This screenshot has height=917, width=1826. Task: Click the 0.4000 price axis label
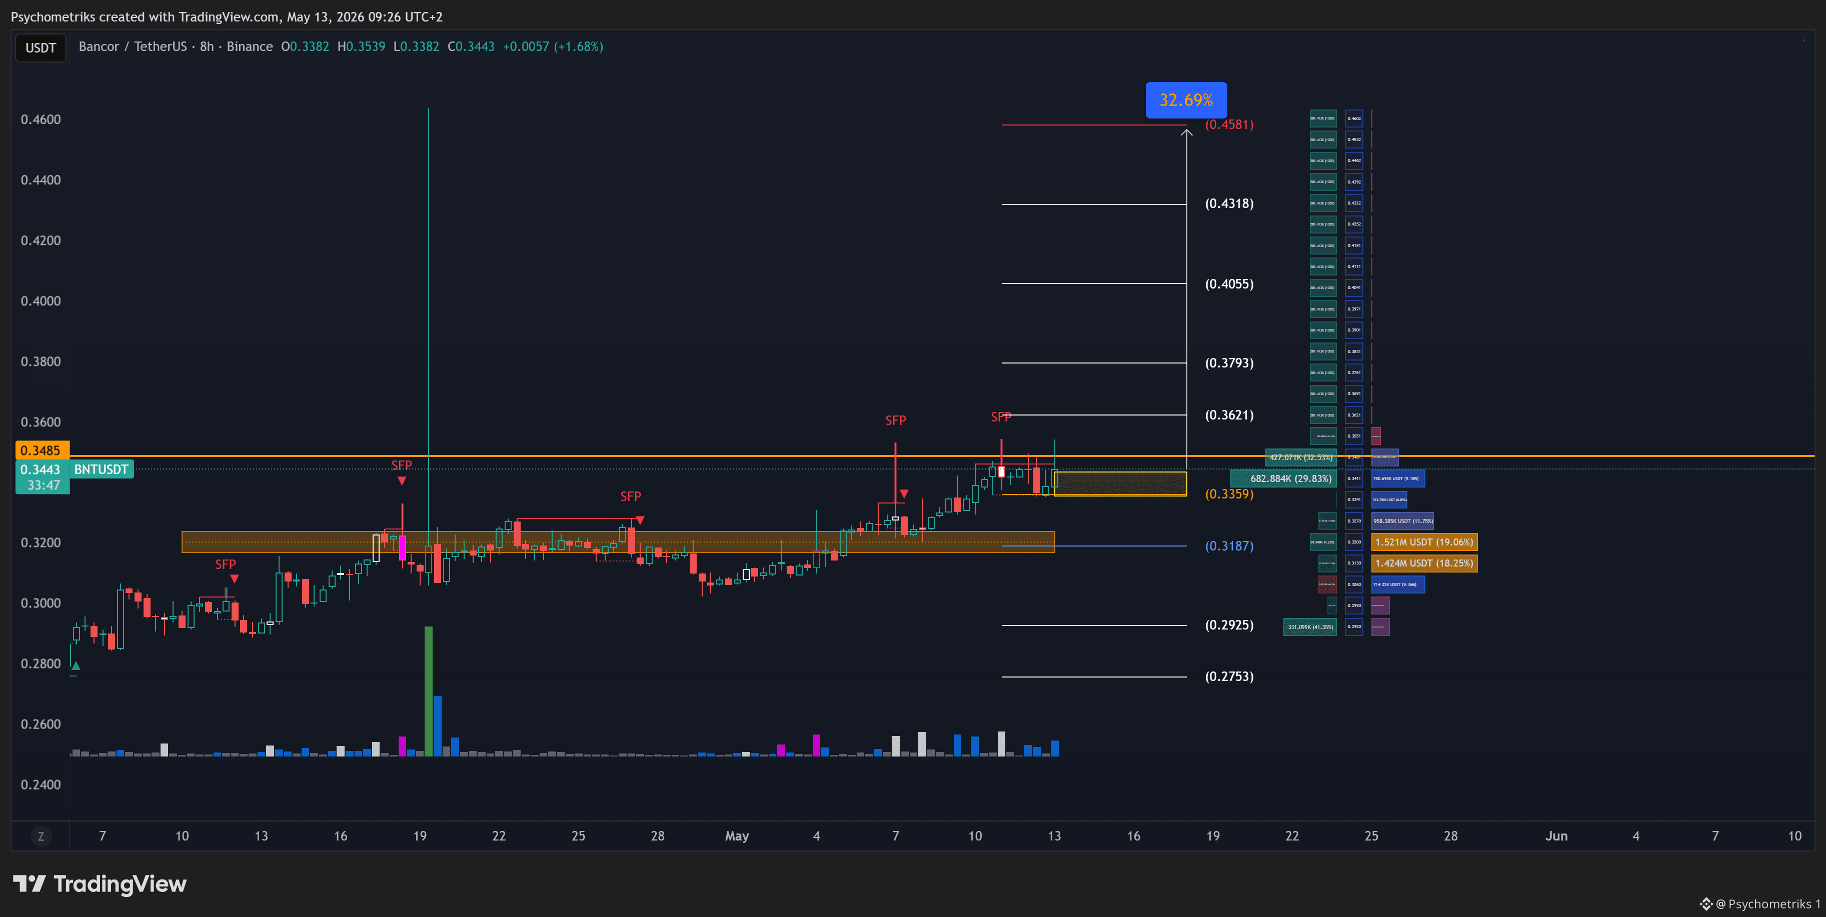pyautogui.click(x=41, y=301)
